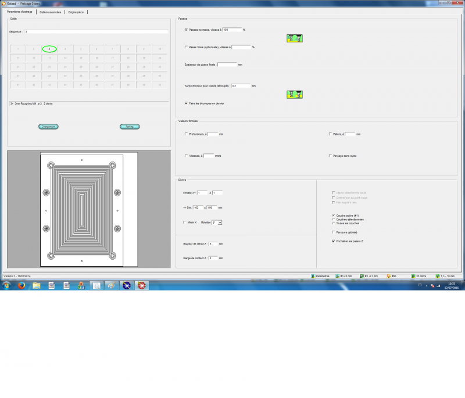
Task: Toggle the 'Enchaîner les paliers Z' checkbox
Action: (x=333, y=241)
